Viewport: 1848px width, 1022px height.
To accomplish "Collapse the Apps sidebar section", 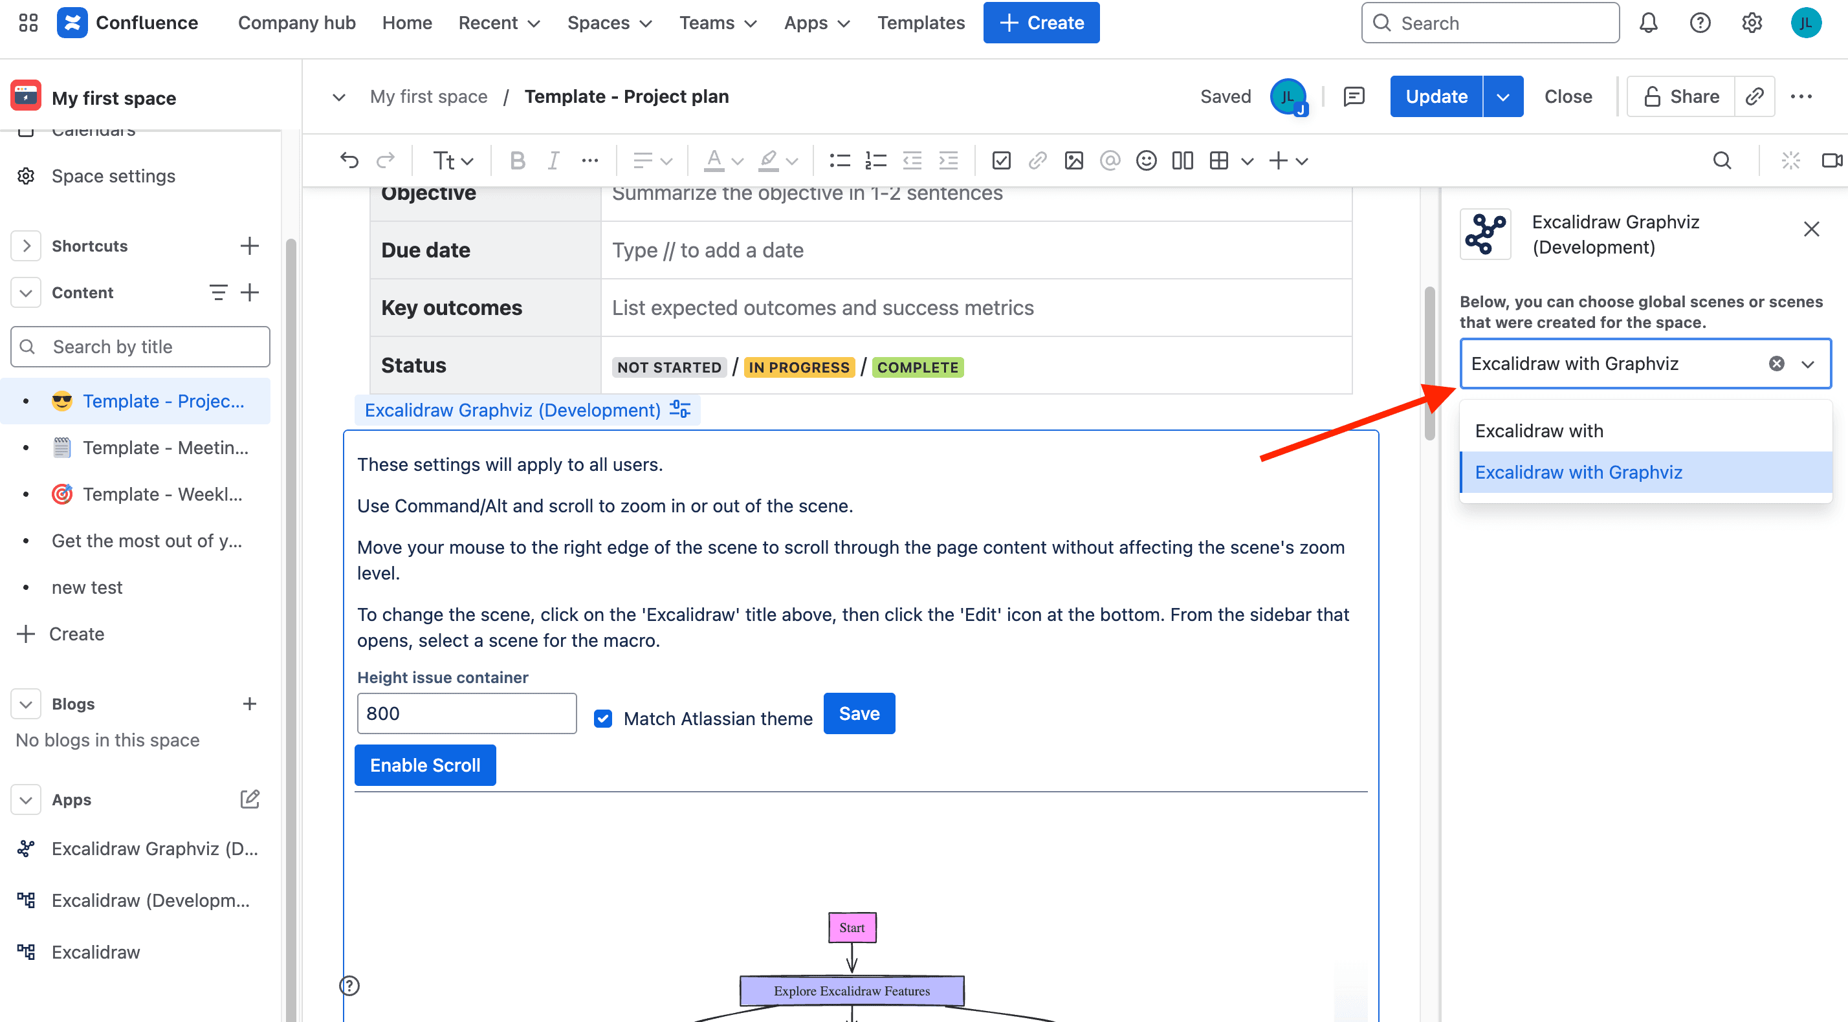I will [x=26, y=799].
